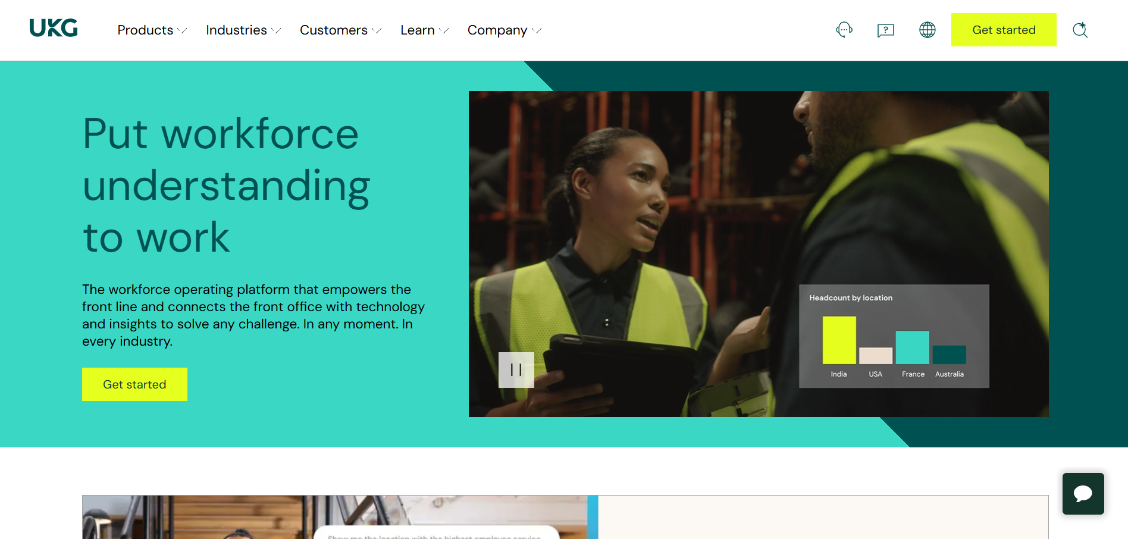This screenshot has width=1128, height=539.
Task: Expand the Customers dropdown chevron
Action: coord(377,30)
